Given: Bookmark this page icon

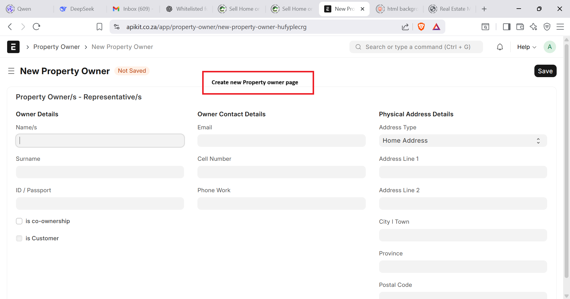Looking at the screenshot, I should (x=99, y=27).
